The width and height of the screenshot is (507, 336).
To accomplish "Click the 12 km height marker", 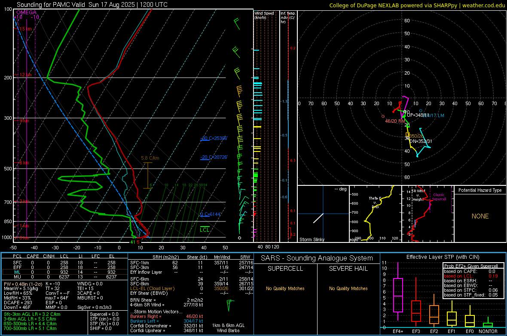I will click(x=25, y=75).
